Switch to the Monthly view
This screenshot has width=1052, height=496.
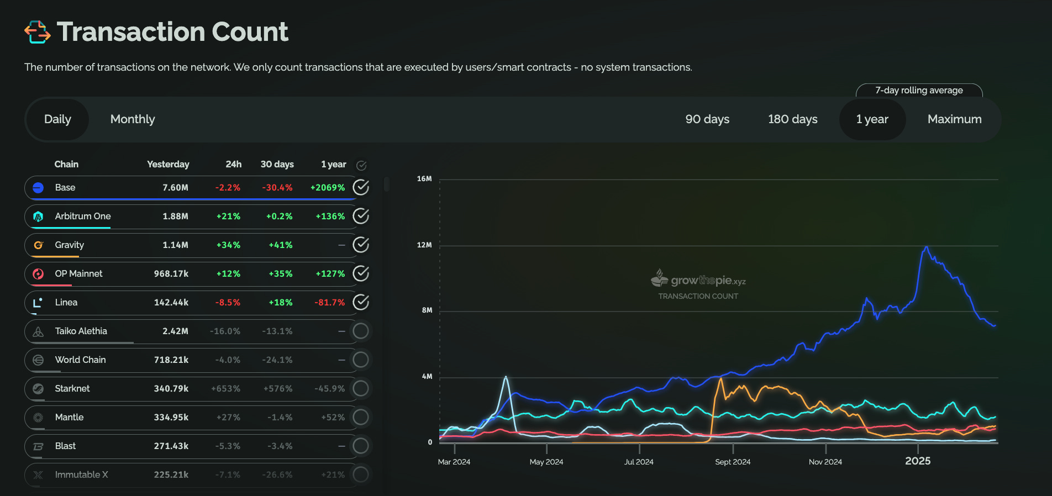(133, 119)
